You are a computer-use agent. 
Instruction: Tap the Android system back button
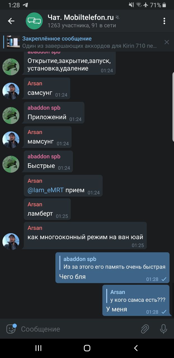136,348
